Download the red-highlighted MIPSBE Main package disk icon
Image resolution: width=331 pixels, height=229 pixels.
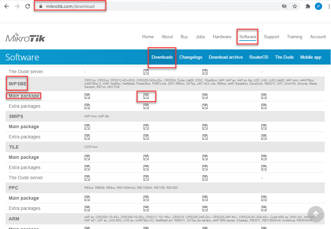point(146,96)
